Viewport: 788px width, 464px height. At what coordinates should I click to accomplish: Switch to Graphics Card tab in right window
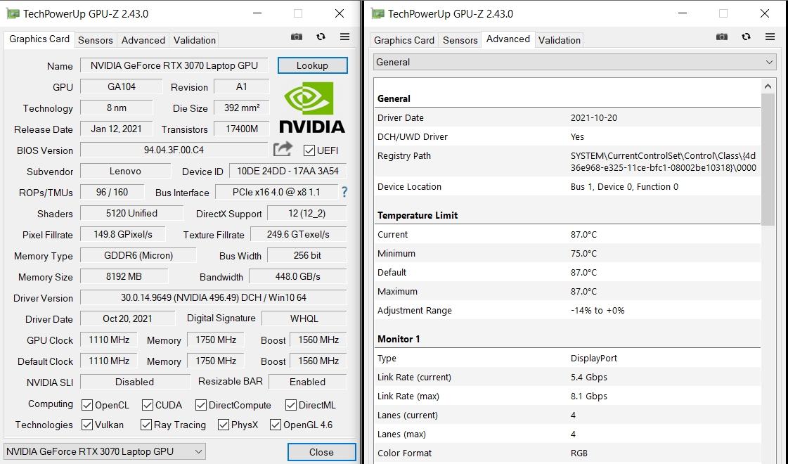coord(404,40)
